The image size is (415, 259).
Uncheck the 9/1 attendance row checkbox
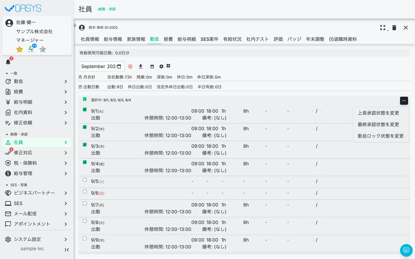[85, 109]
